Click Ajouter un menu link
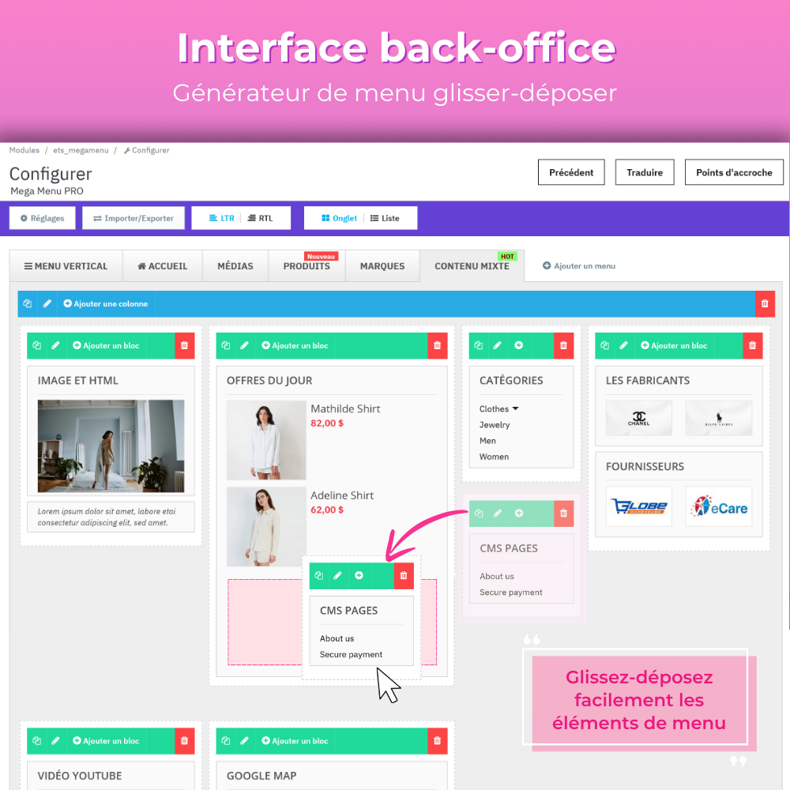This screenshot has width=790, height=790. (x=579, y=266)
